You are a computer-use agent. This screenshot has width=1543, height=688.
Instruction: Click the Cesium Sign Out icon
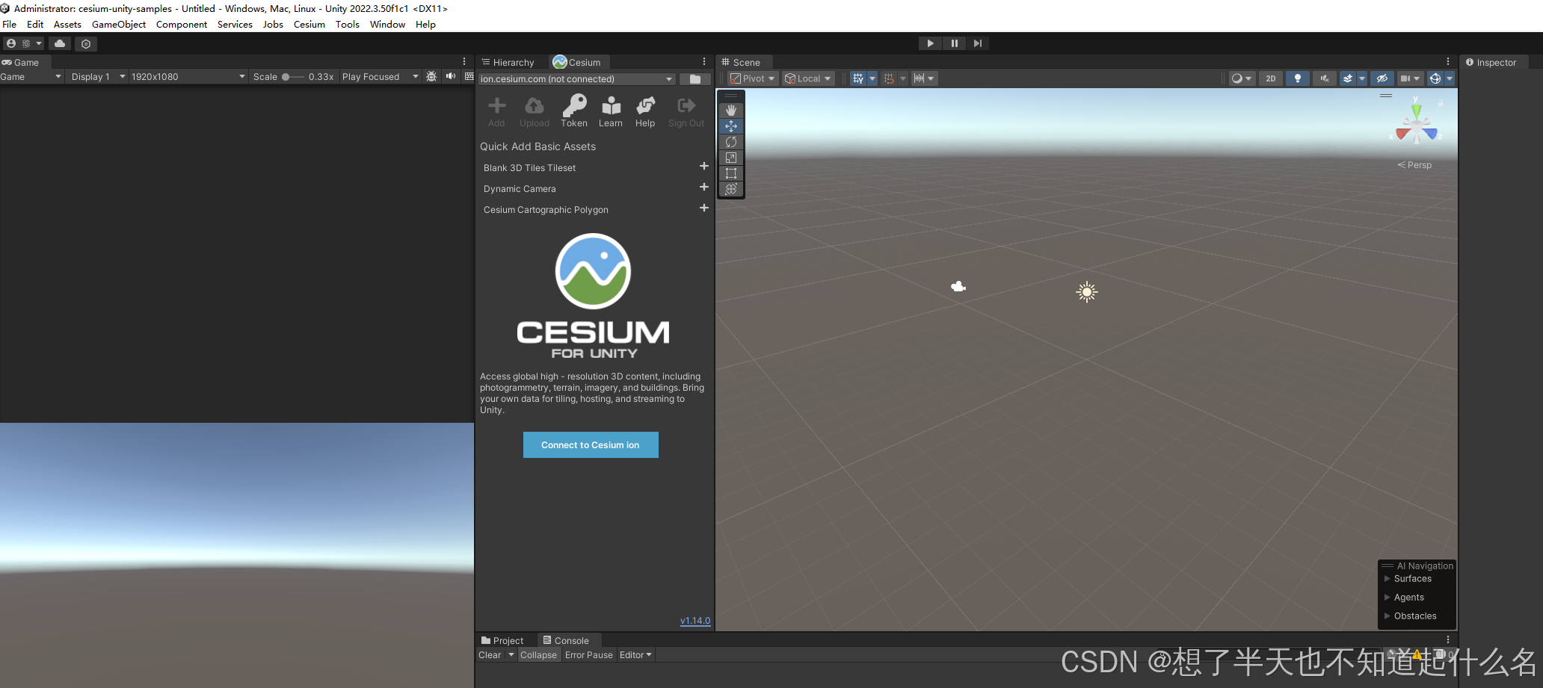coord(686,111)
